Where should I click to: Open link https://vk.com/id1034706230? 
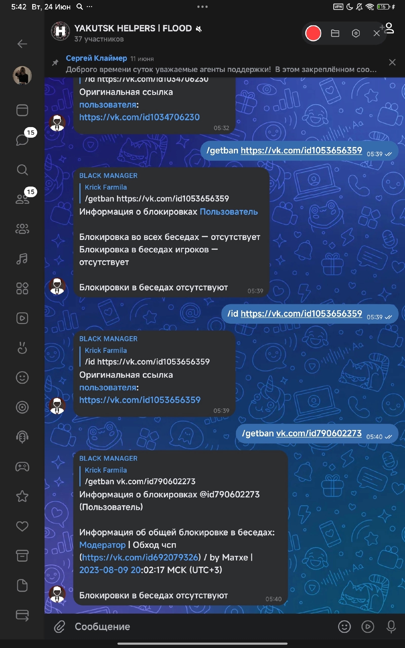coord(139,117)
